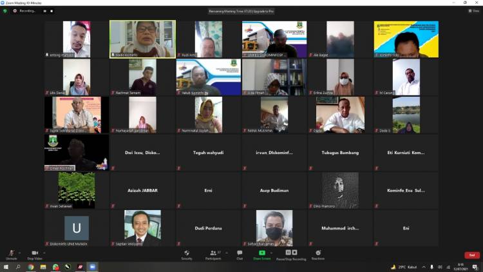Select Dwi Iceu_Disko... participant tile
The image size is (483, 272).
point(142,153)
